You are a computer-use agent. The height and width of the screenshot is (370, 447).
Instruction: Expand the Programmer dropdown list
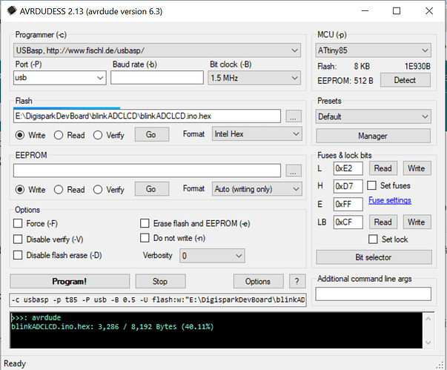pyautogui.click(x=157, y=50)
